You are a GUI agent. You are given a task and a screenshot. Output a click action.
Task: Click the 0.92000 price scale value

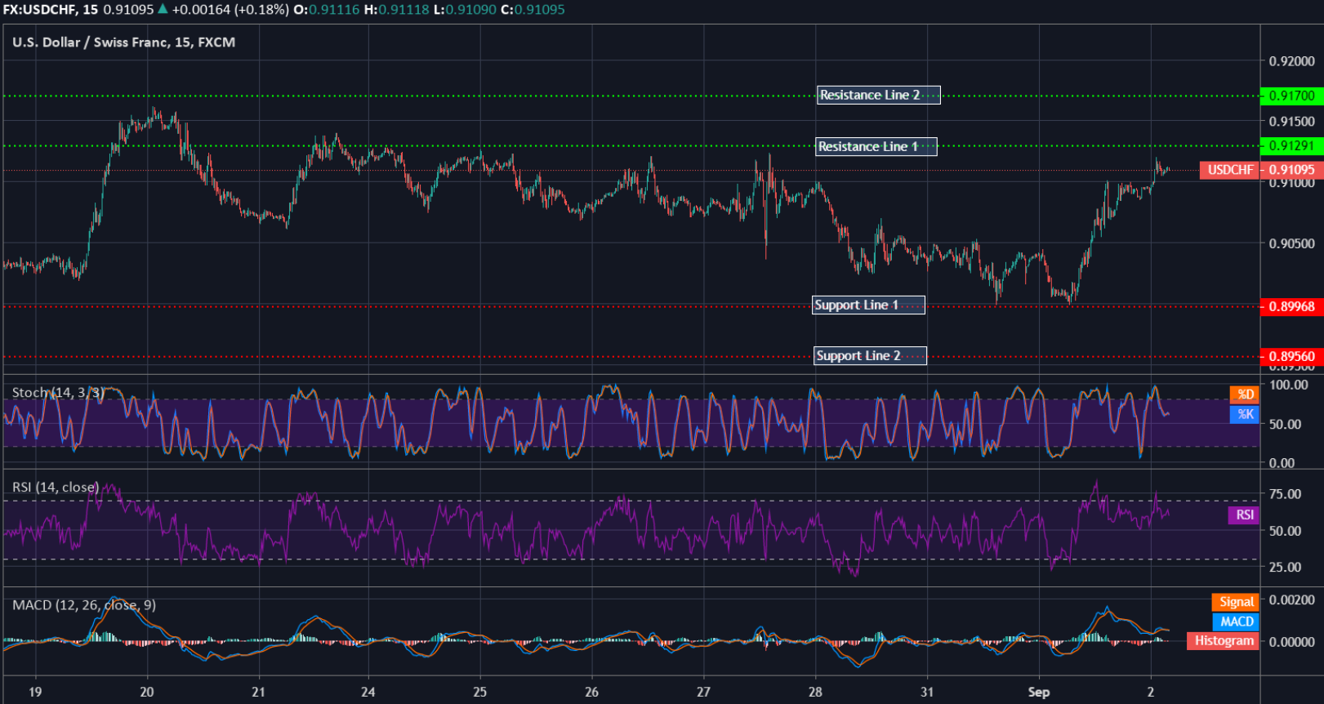(1291, 61)
